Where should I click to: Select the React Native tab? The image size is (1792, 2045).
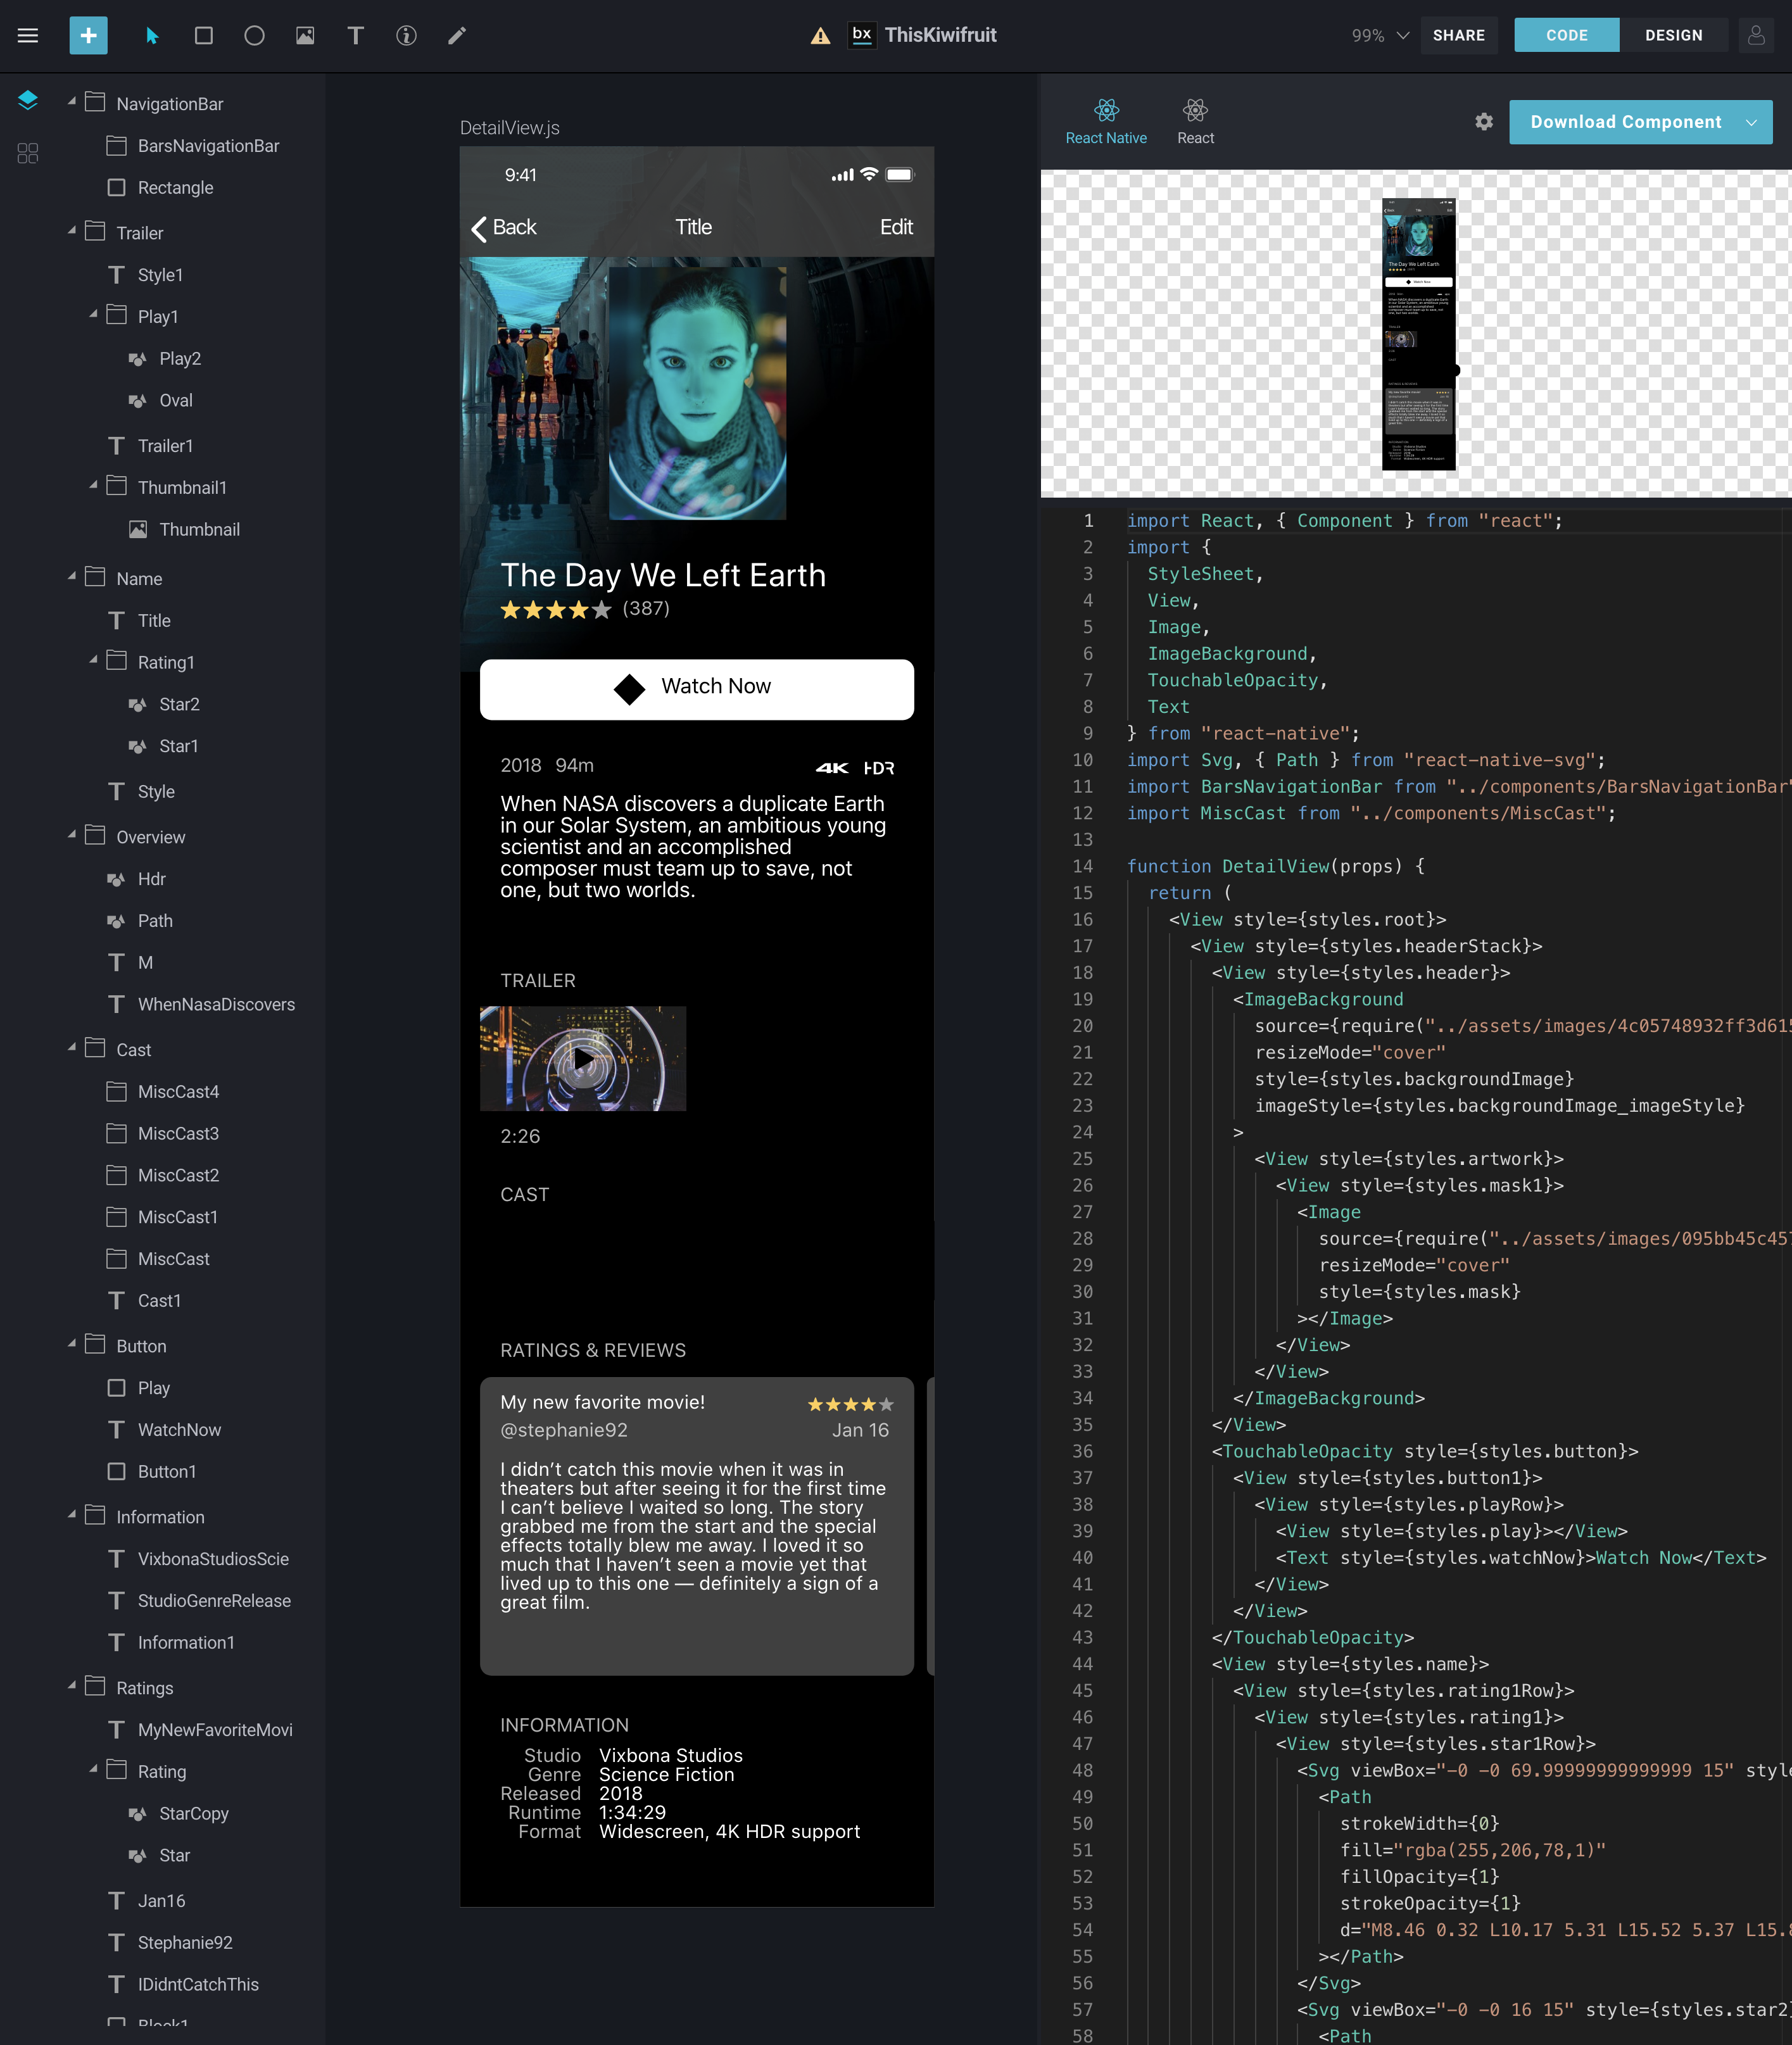(x=1106, y=121)
